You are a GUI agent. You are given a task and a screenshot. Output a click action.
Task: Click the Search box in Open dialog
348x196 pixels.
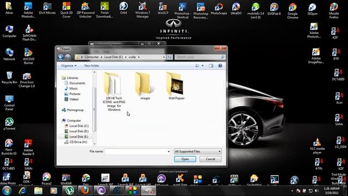(200, 57)
